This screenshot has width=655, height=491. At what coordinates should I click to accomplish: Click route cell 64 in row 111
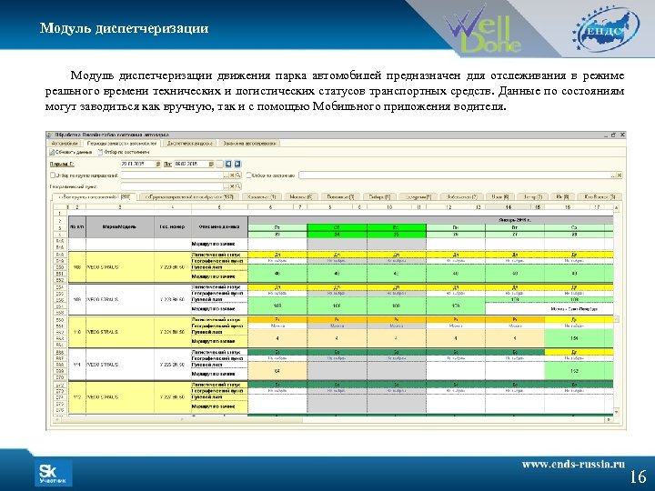pos(277,371)
